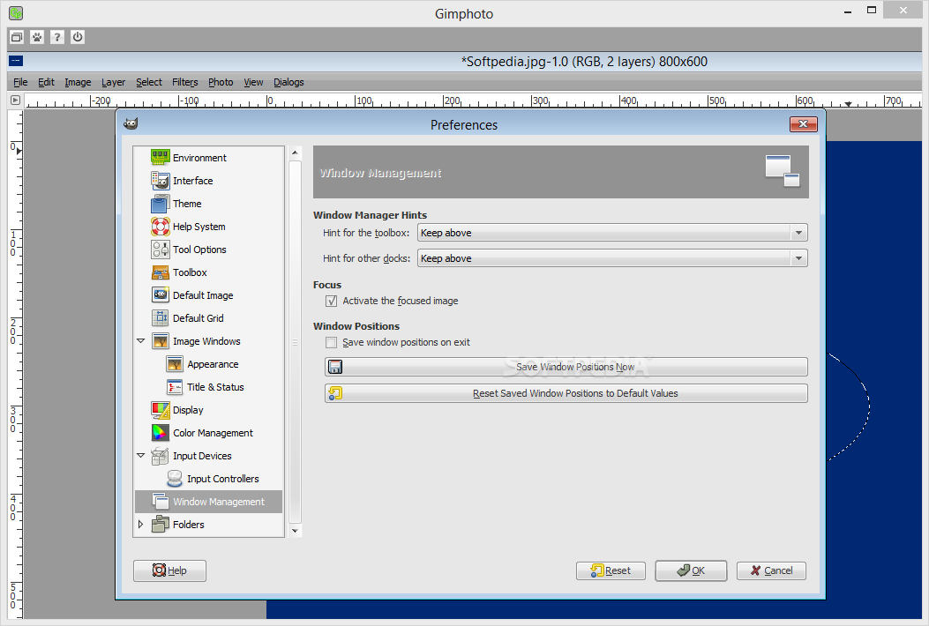
Task: Click the Theme category icon
Action: point(161,204)
